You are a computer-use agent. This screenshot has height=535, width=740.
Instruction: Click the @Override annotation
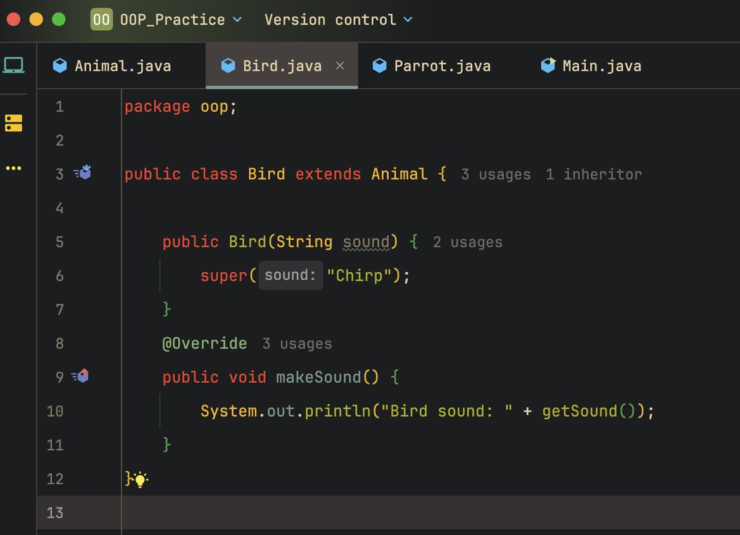click(x=205, y=343)
